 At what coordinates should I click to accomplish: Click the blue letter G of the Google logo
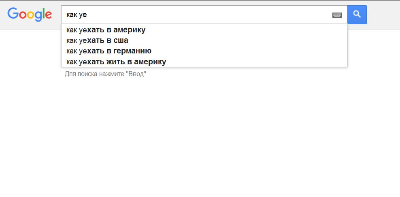12,13
